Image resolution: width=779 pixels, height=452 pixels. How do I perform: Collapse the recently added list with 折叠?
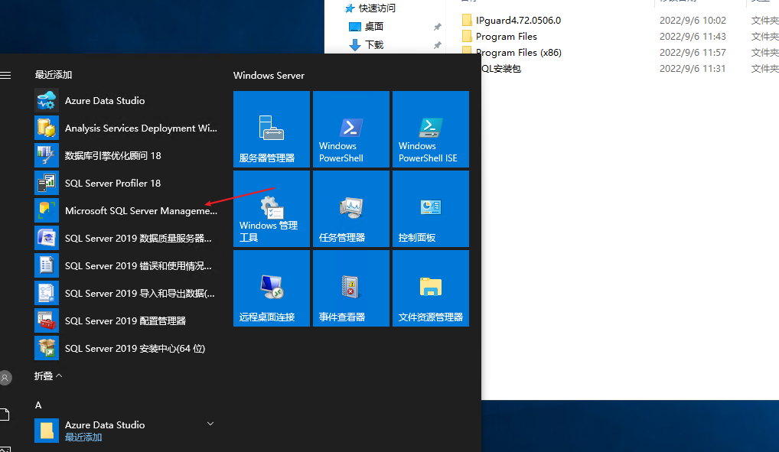48,376
